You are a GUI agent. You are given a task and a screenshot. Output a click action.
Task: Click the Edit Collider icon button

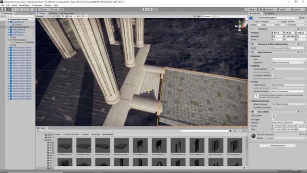pyautogui.click(x=274, y=116)
